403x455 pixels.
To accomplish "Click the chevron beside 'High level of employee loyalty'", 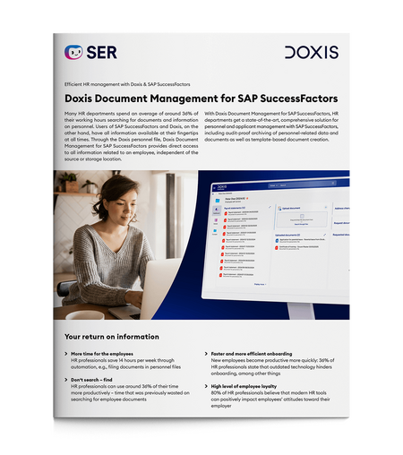I will pyautogui.click(x=206, y=386).
